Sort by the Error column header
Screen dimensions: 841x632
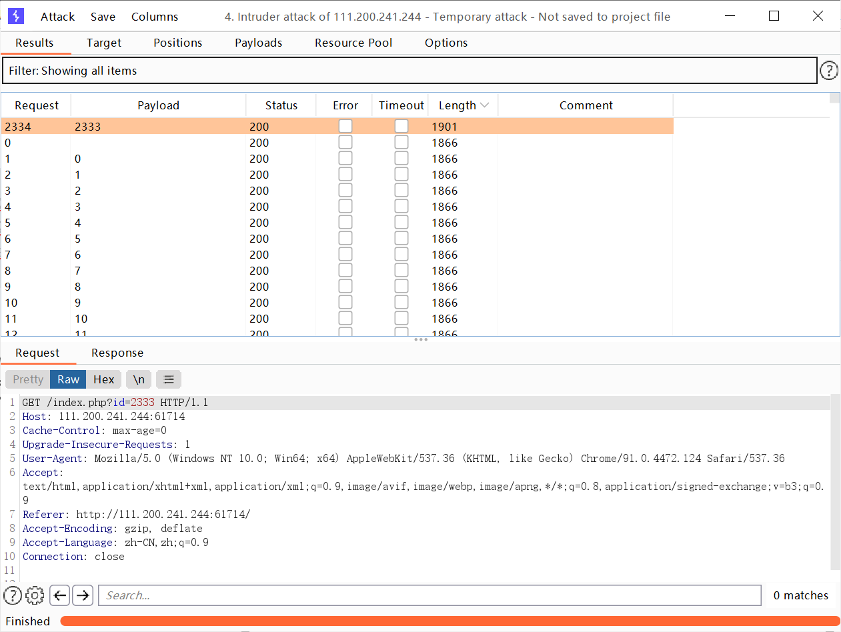coord(345,105)
